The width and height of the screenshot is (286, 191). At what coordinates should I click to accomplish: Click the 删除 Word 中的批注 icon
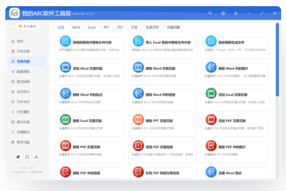(x=65, y=94)
